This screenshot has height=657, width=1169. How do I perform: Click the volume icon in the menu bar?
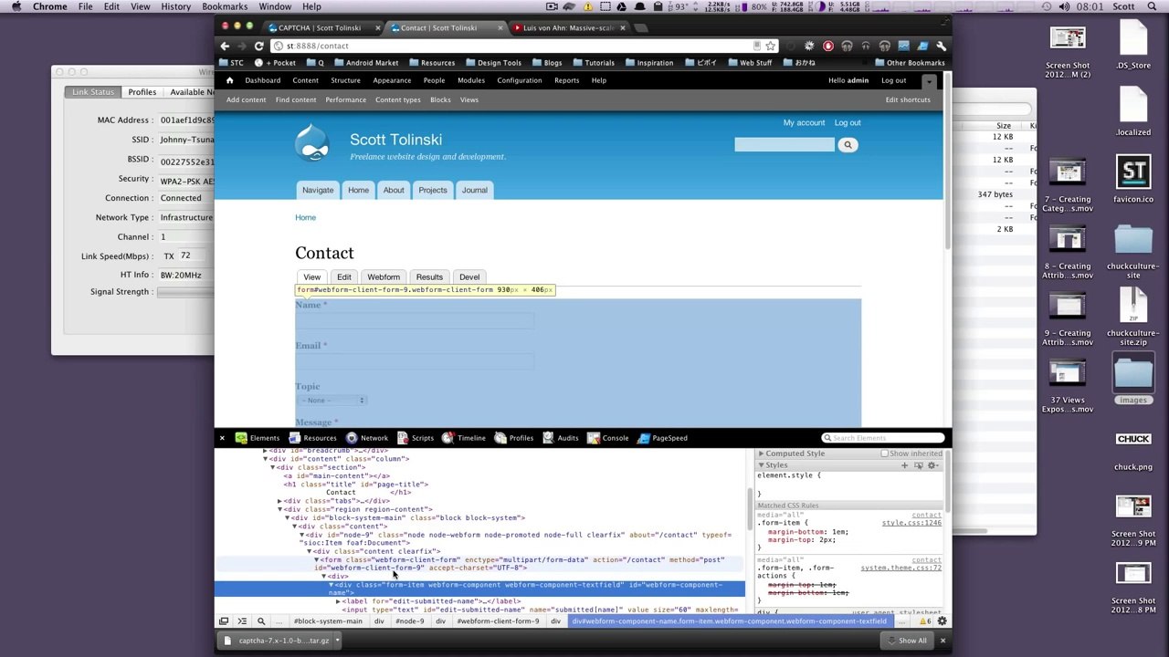1065,6
